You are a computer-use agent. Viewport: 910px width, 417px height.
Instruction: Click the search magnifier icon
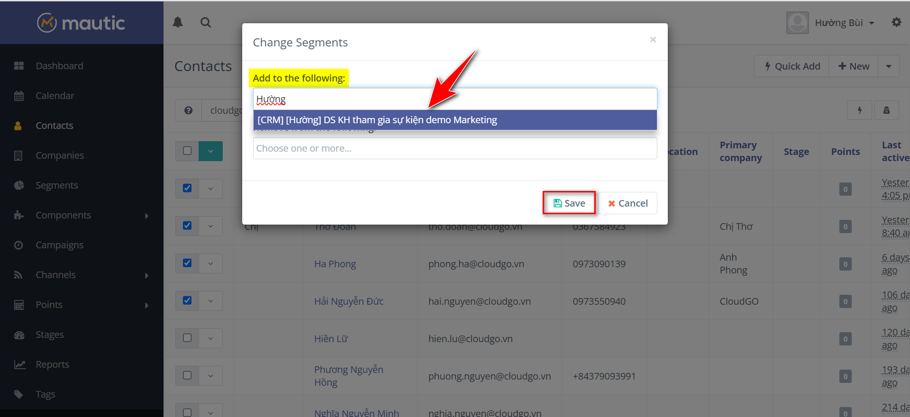point(206,22)
